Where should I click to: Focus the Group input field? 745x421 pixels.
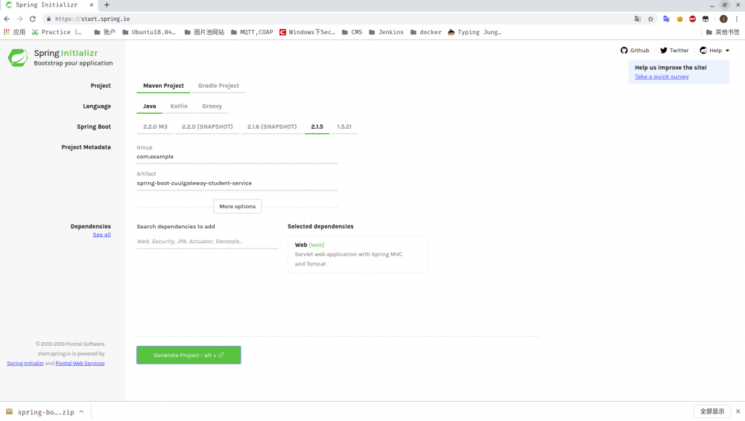pyautogui.click(x=238, y=157)
